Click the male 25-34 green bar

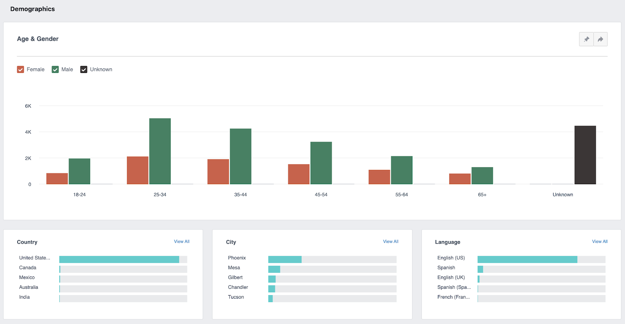pyautogui.click(x=160, y=151)
